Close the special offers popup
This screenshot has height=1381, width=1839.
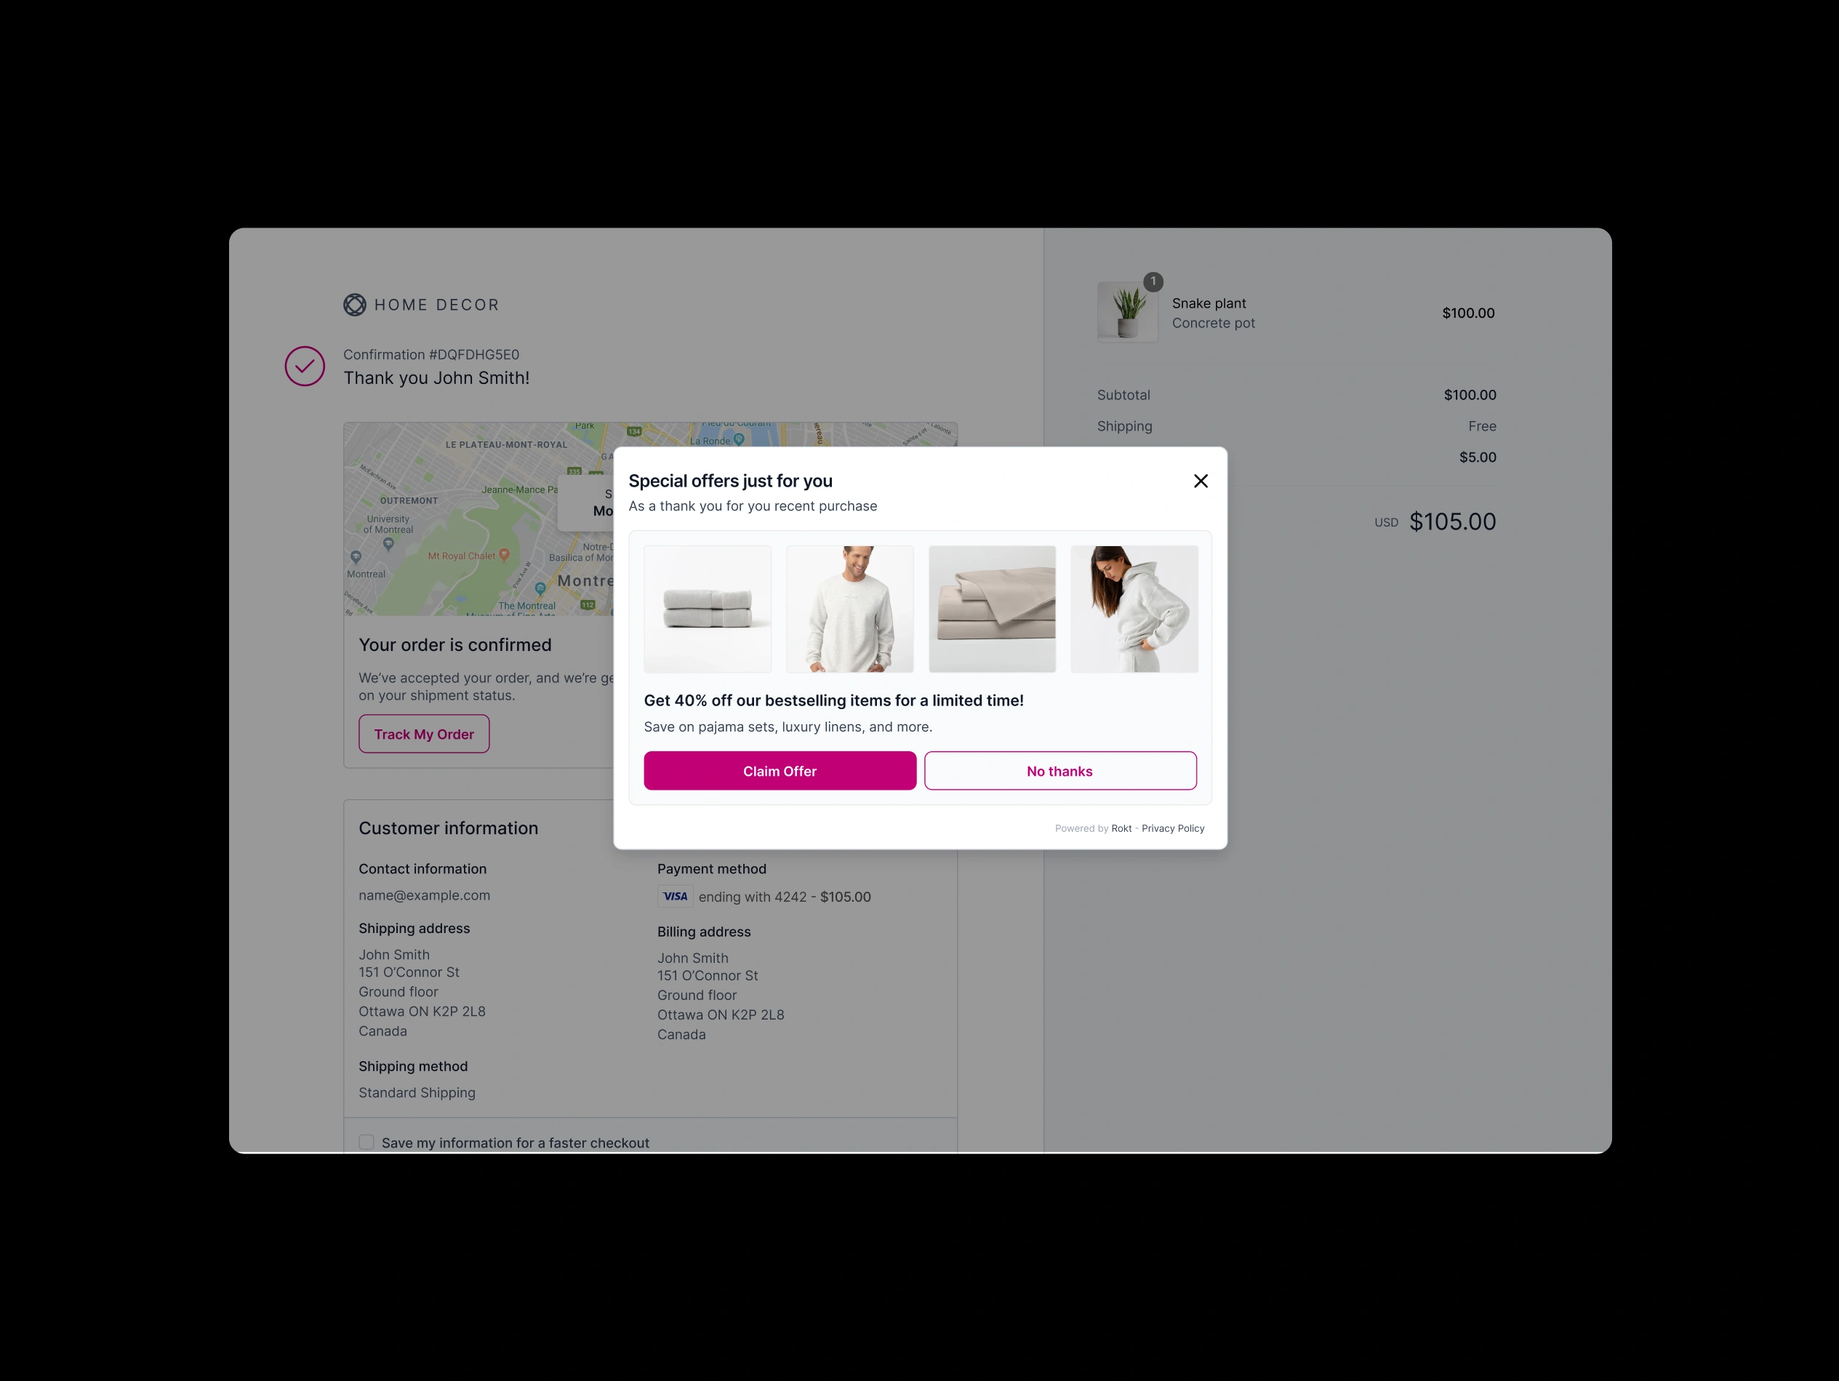click(x=1201, y=481)
